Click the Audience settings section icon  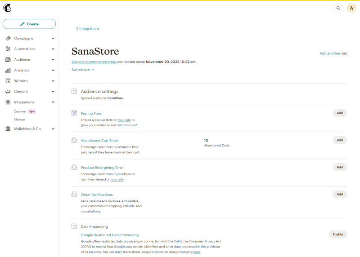click(74, 92)
